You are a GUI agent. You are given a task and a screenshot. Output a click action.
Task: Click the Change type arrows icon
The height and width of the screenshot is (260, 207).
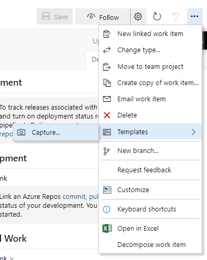[107, 50]
